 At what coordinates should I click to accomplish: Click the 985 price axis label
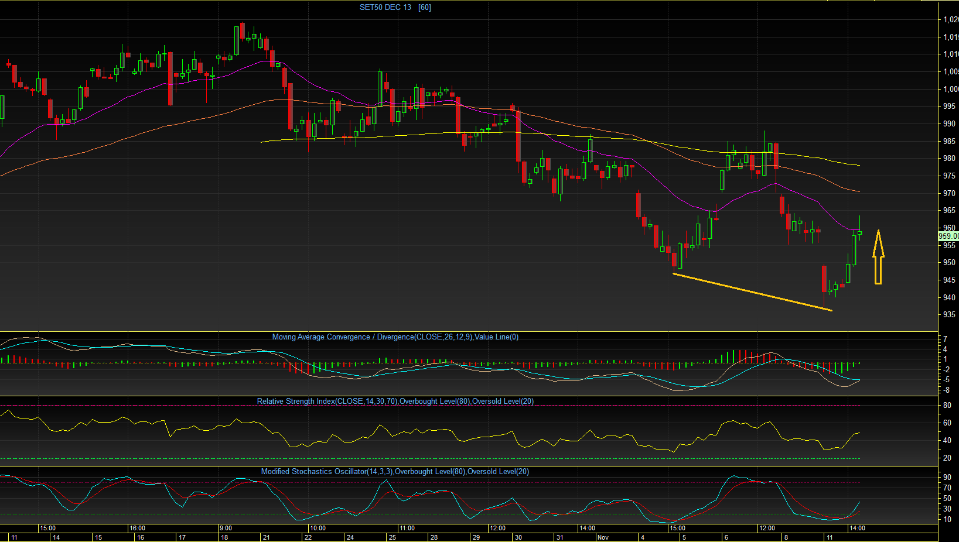click(x=949, y=142)
